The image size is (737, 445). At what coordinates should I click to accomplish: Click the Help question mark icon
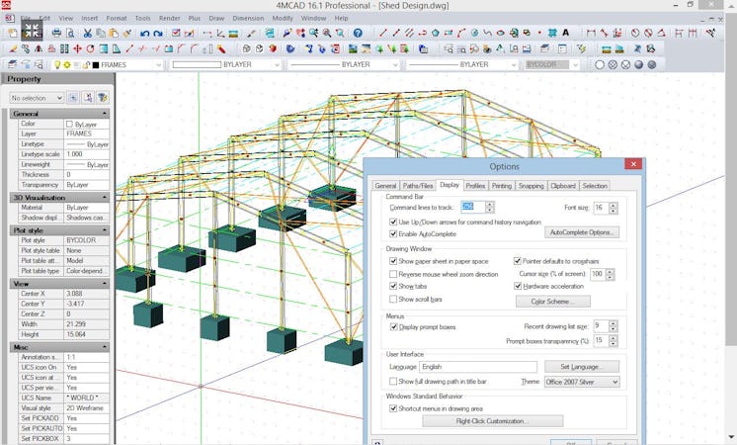(x=358, y=33)
